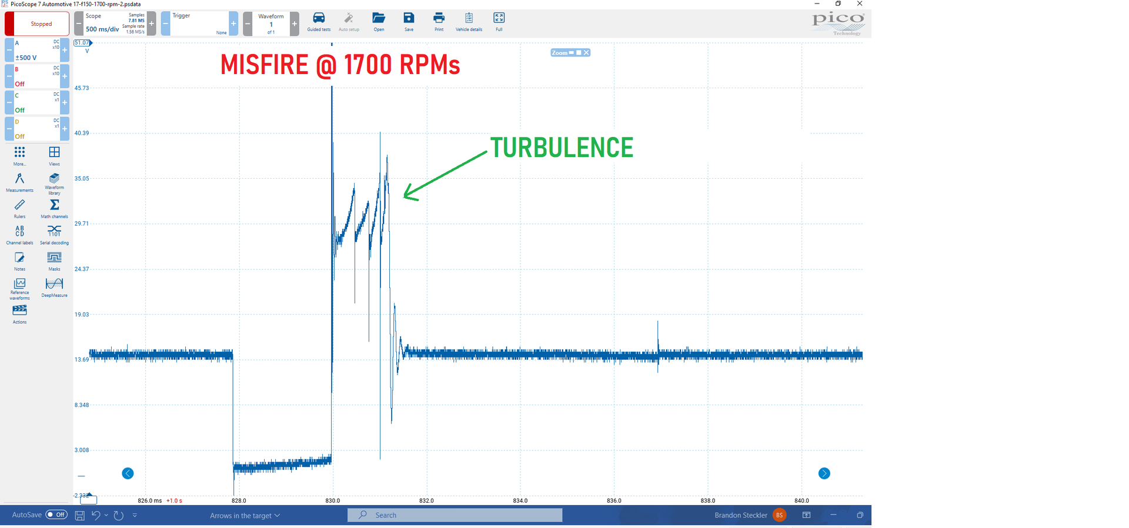
Task: Select the Rulers tool
Action: click(19, 209)
